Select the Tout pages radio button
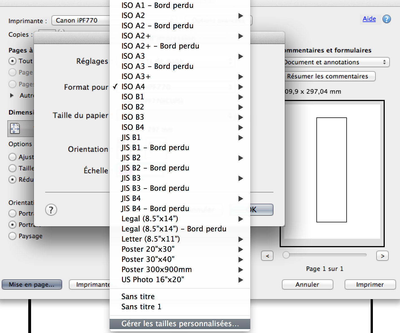The width and height of the screenshot is (400, 333). coord(12,61)
